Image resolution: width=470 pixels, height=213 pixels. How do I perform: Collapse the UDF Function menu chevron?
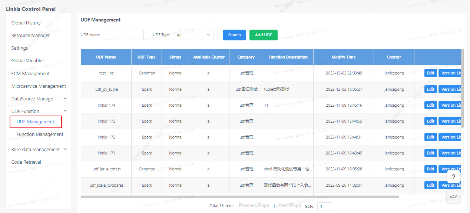tap(65, 111)
